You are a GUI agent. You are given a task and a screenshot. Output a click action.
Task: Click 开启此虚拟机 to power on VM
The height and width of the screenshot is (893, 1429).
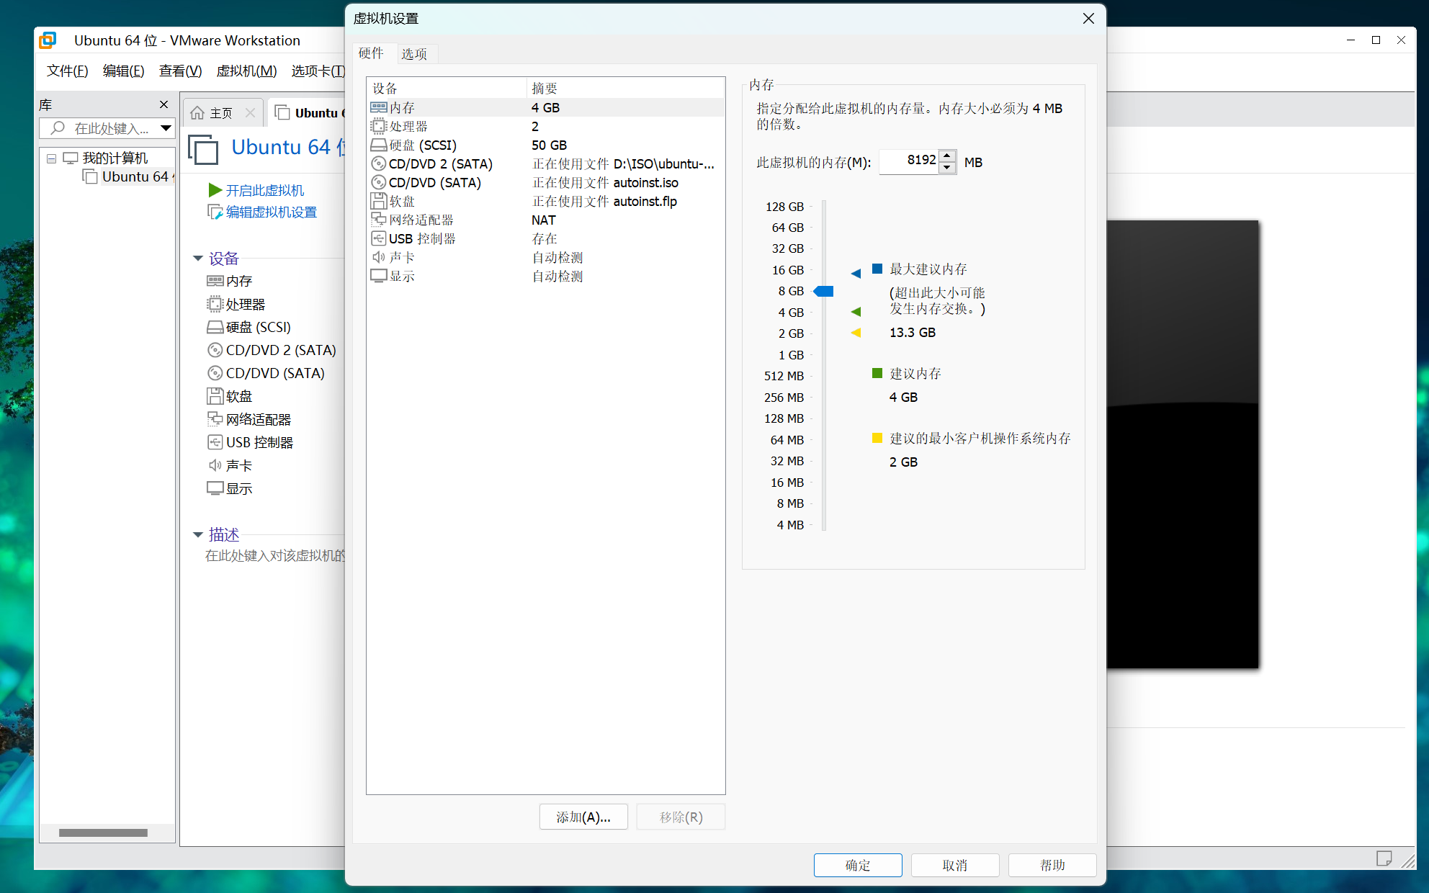pos(256,190)
